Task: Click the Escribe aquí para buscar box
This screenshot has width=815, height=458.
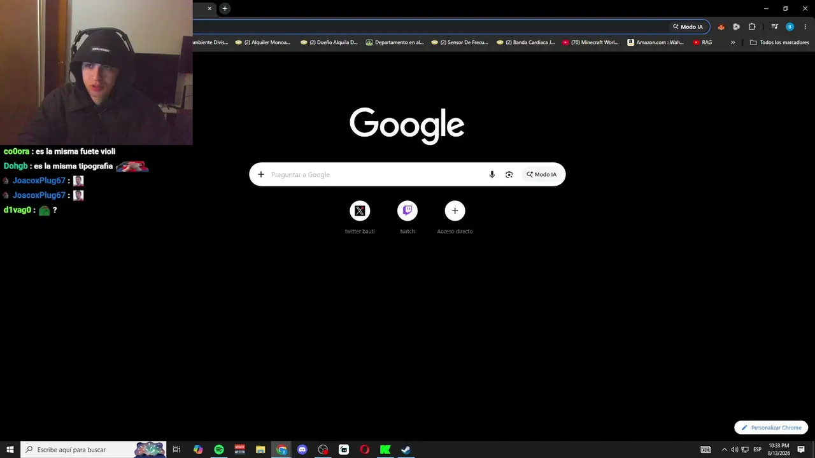Action: coord(94,450)
